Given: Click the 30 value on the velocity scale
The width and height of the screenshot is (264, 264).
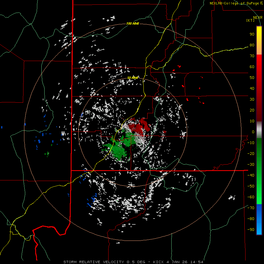Looking at the screenshot, I should [252, 99].
